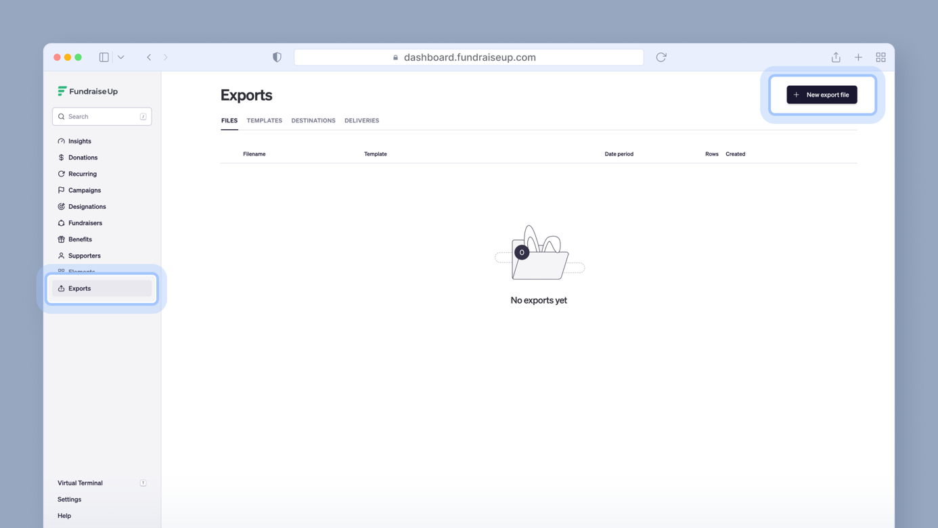Open the DESTINATIONS tab

[x=313, y=120]
